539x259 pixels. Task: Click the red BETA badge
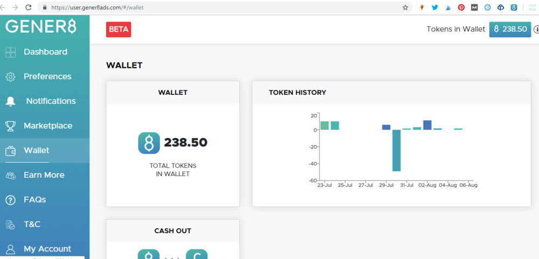tap(119, 30)
